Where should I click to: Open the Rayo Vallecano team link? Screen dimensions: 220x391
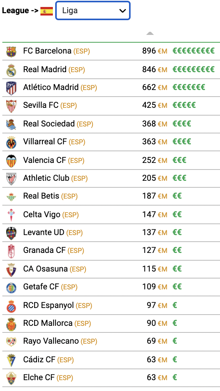tap(51, 341)
